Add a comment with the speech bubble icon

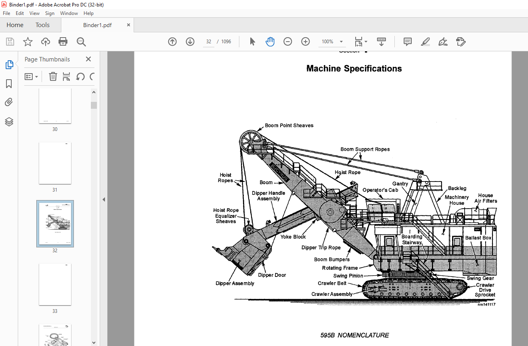pos(408,42)
